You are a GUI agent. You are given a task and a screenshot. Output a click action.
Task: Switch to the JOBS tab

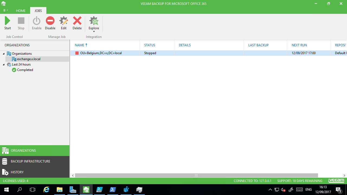[x=38, y=11]
